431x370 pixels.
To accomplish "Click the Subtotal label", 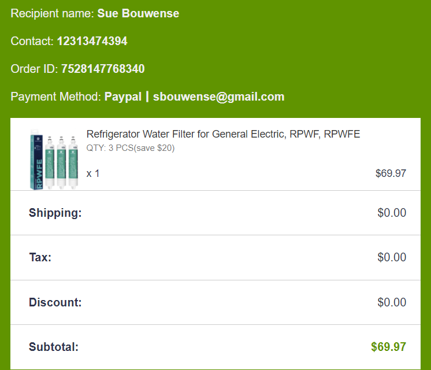I will click(54, 347).
